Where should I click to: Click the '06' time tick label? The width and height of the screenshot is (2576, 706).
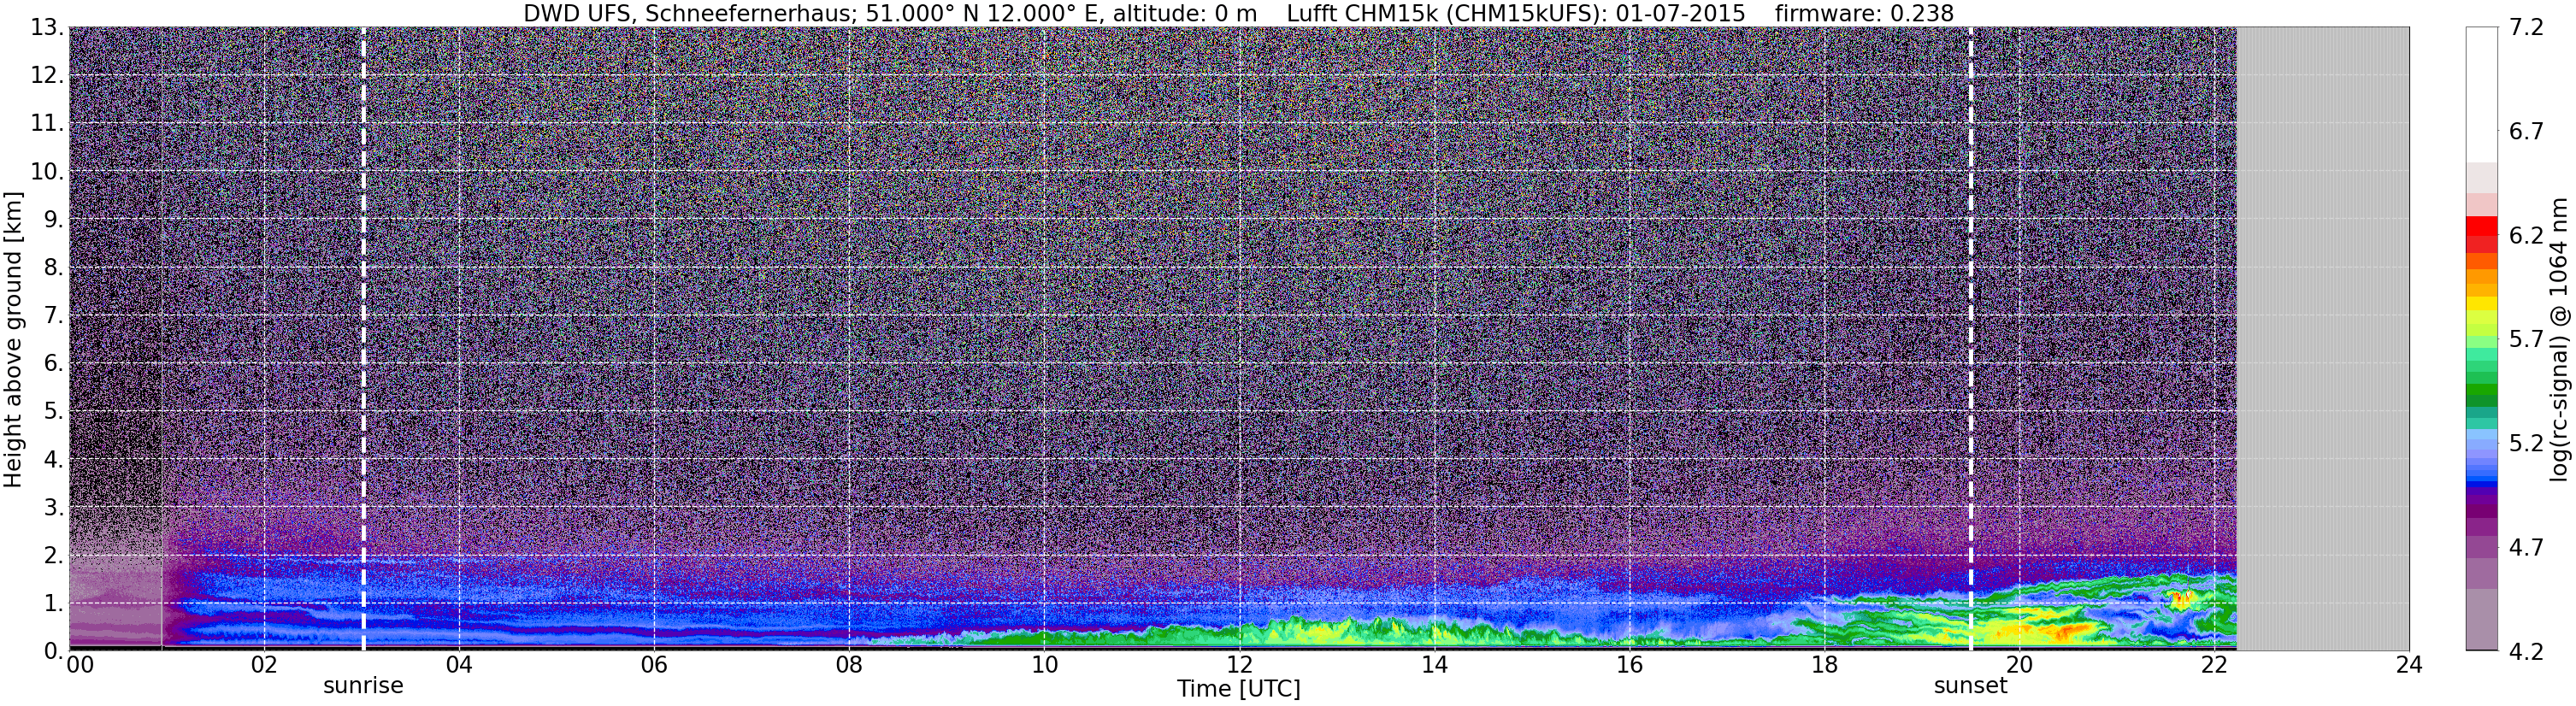coord(654,665)
